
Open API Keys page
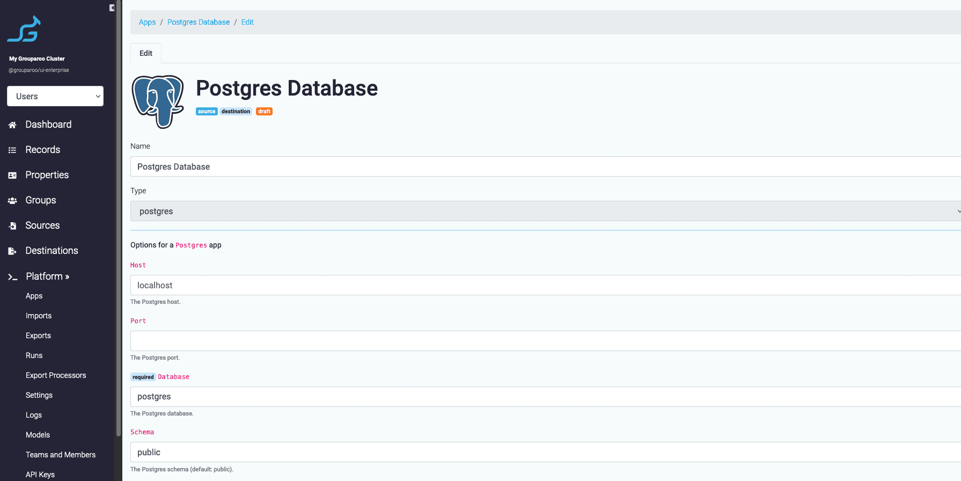[40, 475]
